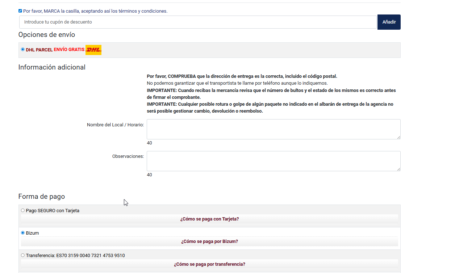Expand ¿Cómo se paga con Tarjeta?
The width and height of the screenshot is (455, 273).
point(209,219)
